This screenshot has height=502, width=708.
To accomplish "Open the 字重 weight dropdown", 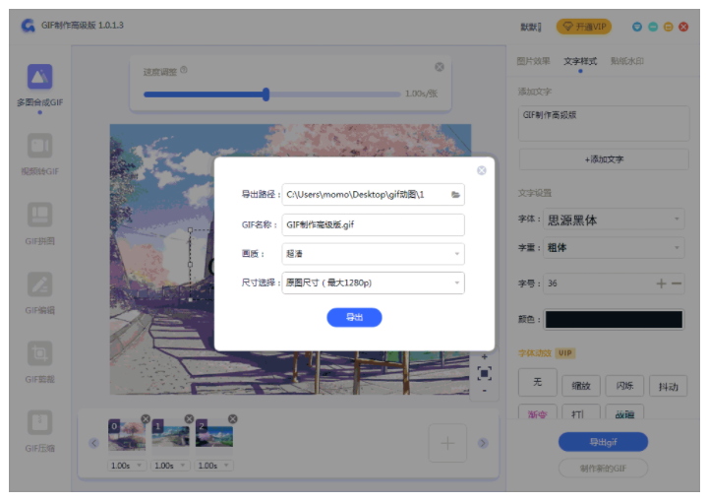I will [614, 248].
